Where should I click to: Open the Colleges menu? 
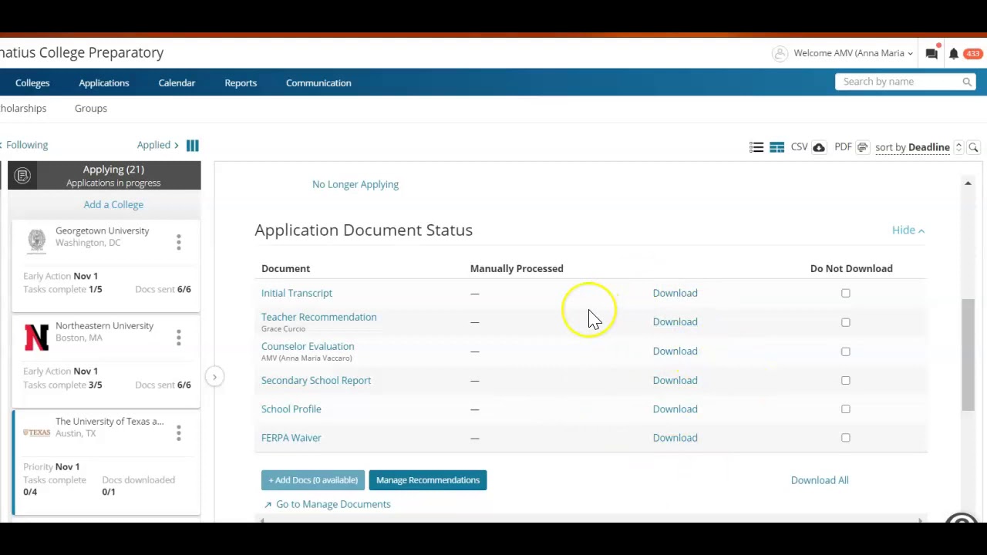pyautogui.click(x=32, y=82)
